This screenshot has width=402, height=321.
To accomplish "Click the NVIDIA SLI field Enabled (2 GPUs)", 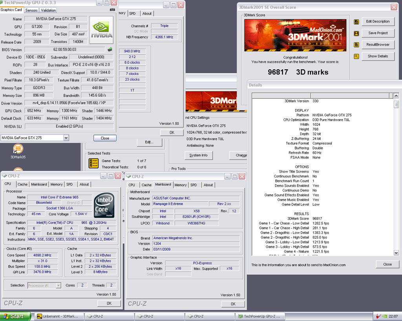I will point(69,126).
